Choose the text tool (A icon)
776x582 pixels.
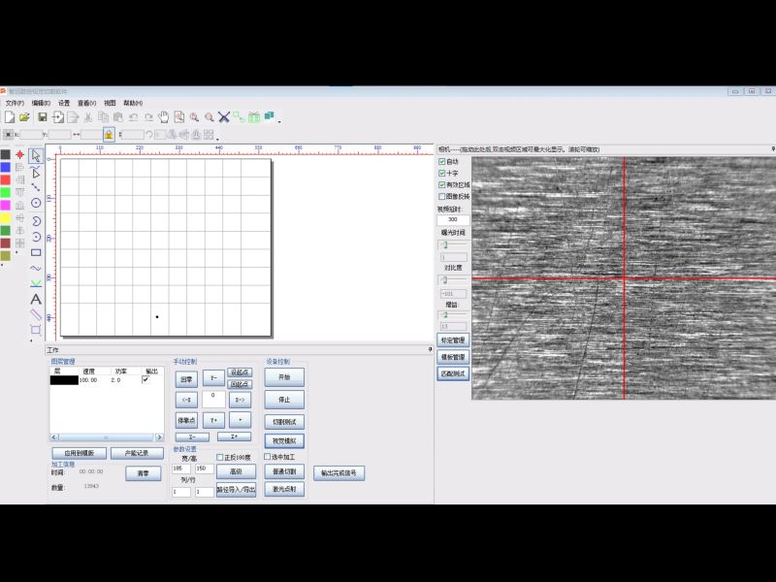tap(36, 300)
